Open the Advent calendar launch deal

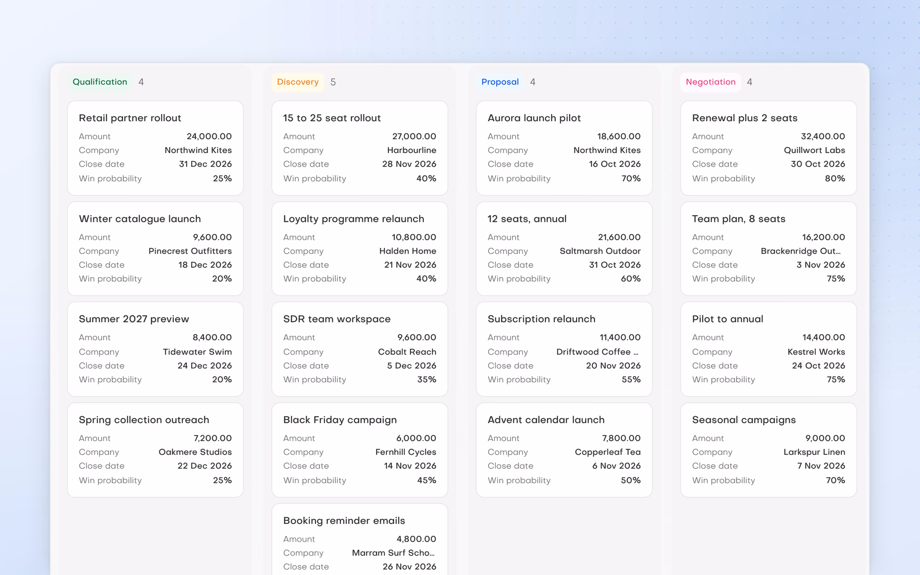coord(564,450)
